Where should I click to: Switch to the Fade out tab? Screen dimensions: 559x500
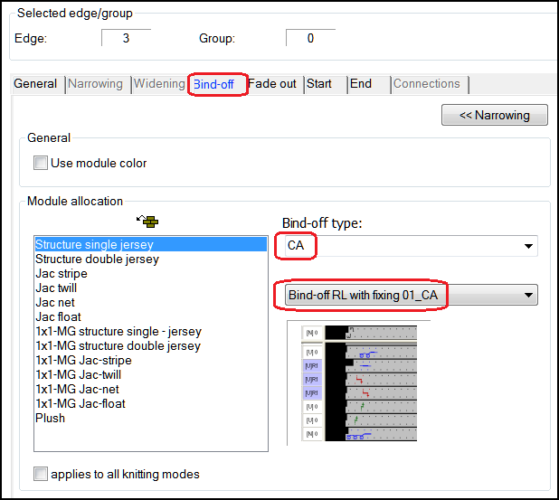(272, 84)
